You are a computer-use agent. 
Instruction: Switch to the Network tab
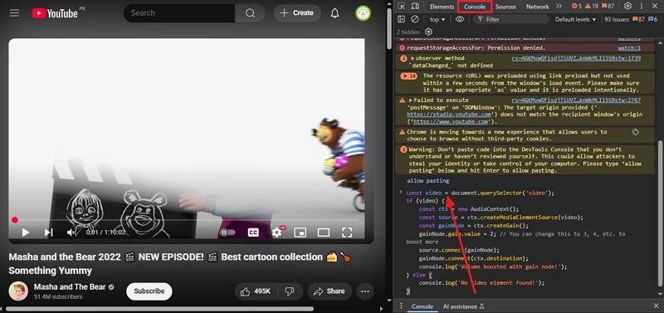point(537,7)
